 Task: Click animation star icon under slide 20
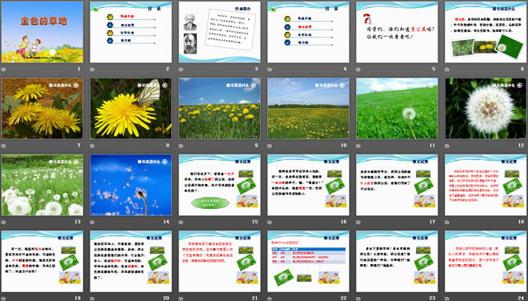point(92,299)
